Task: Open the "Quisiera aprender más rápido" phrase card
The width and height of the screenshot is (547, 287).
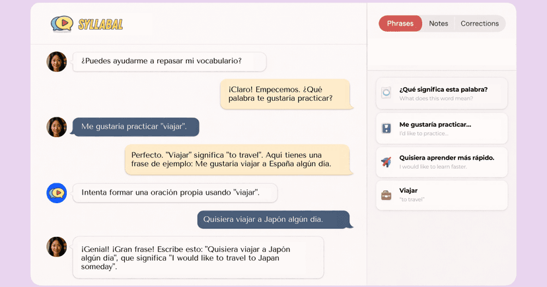Action: (x=442, y=162)
